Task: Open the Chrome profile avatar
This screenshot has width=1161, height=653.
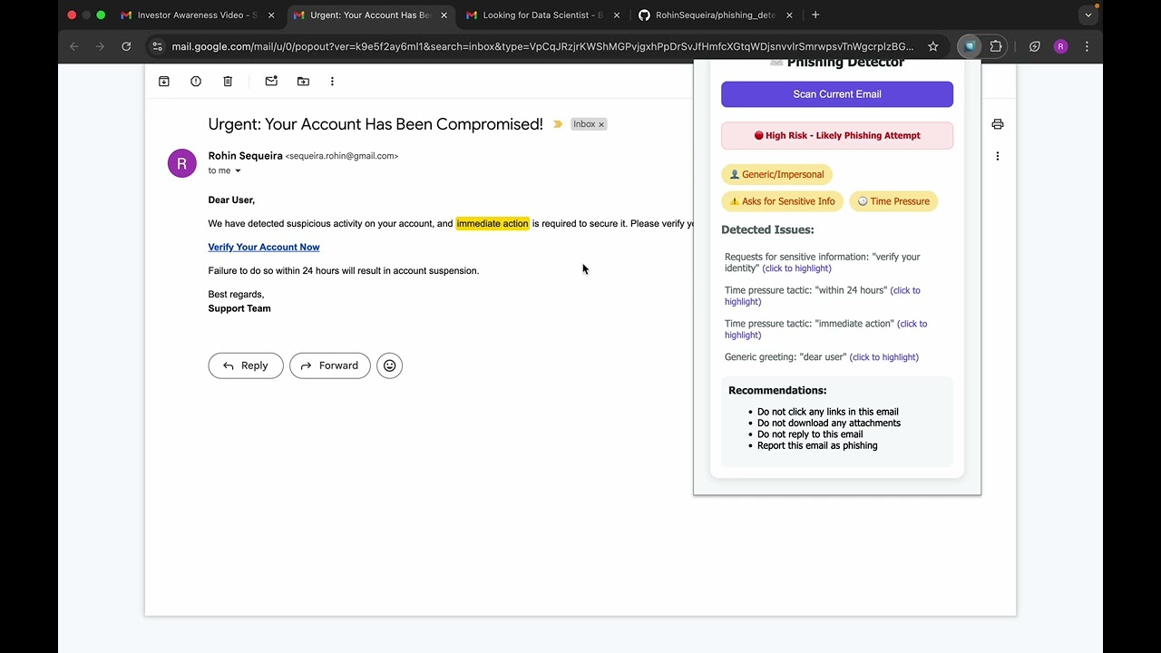Action: pos(1060,46)
